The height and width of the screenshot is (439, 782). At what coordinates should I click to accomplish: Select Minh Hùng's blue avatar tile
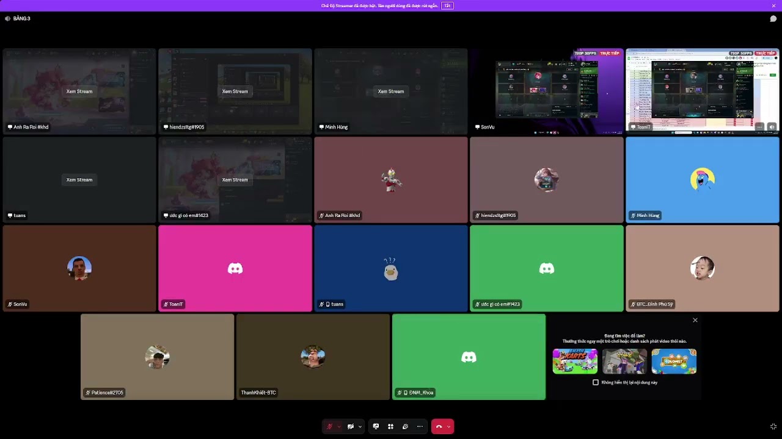(703, 180)
